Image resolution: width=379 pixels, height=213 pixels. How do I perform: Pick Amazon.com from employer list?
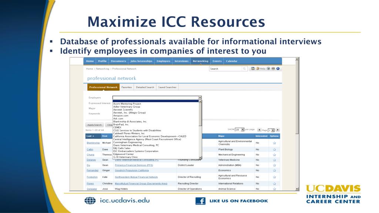(121, 116)
